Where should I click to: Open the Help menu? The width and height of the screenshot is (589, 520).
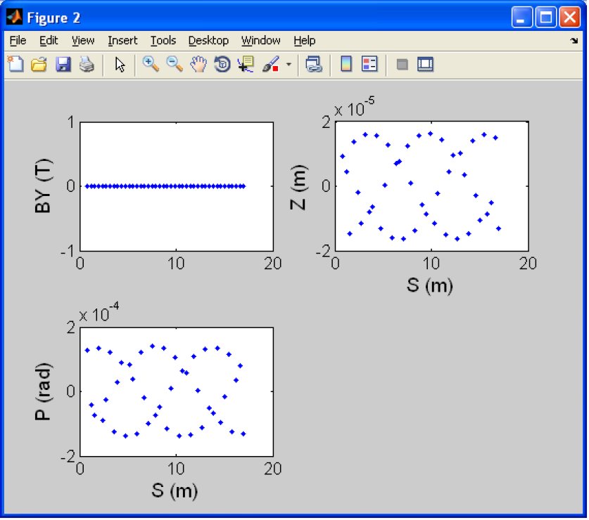(304, 41)
